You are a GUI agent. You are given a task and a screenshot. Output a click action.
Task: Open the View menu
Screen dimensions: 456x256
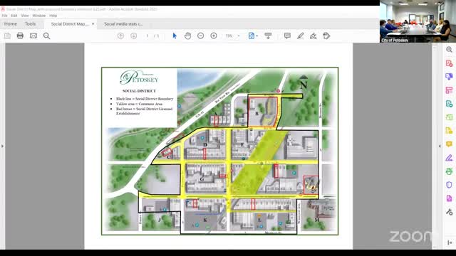25,16
